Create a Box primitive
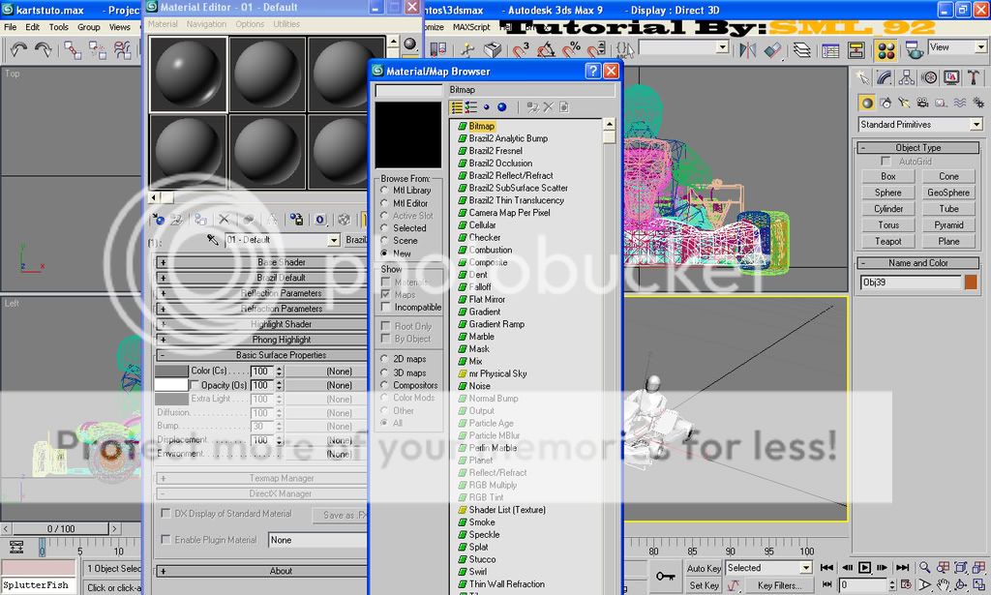991x595 pixels. [888, 176]
